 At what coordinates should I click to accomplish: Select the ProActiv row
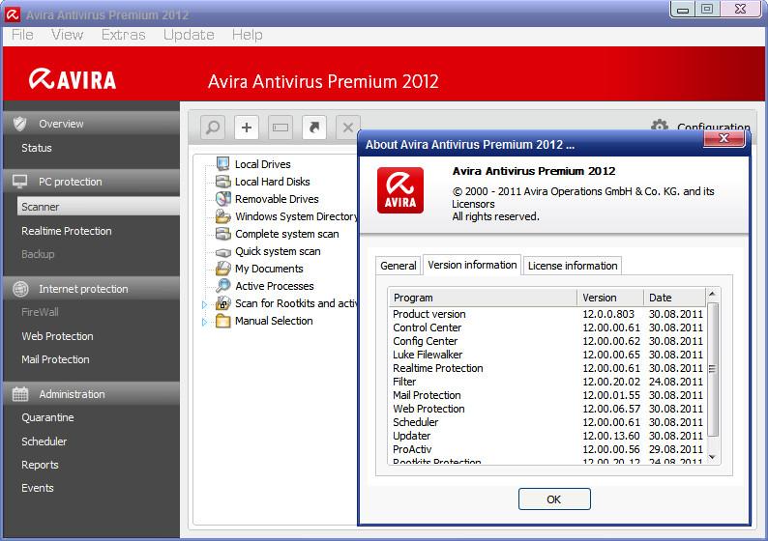pos(547,449)
